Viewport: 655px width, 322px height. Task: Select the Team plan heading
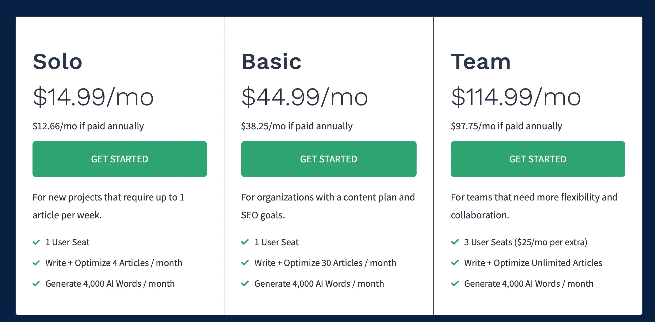[481, 62]
